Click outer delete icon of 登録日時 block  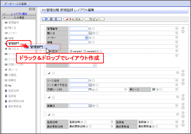183,125
